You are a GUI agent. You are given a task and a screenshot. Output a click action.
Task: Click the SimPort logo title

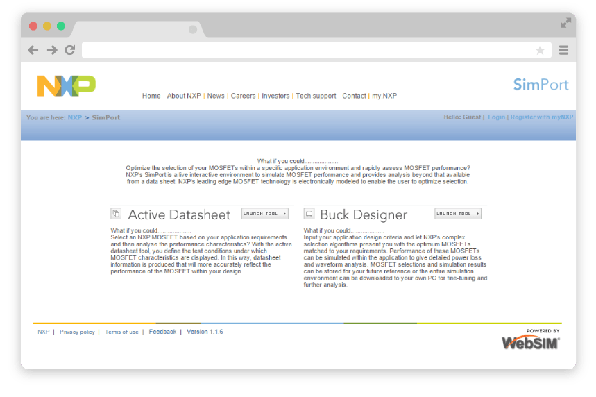pyautogui.click(x=541, y=85)
